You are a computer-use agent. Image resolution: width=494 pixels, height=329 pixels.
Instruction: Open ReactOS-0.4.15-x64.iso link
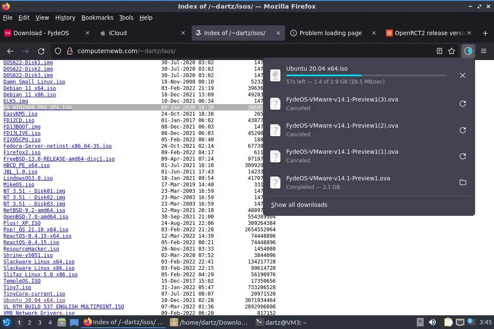point(37,236)
